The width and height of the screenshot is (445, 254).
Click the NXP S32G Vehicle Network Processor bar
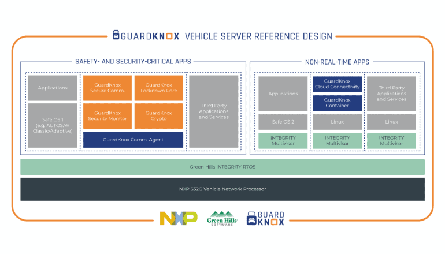click(222, 189)
